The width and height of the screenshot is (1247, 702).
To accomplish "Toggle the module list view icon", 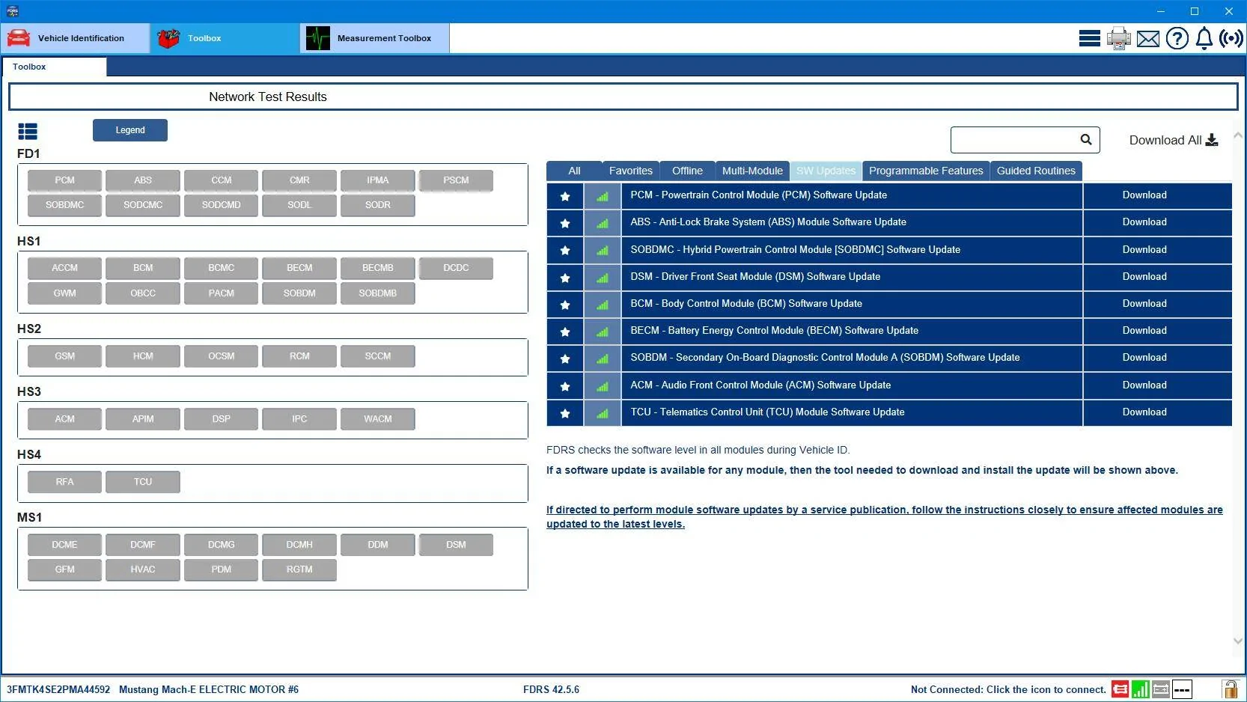I will click(28, 132).
